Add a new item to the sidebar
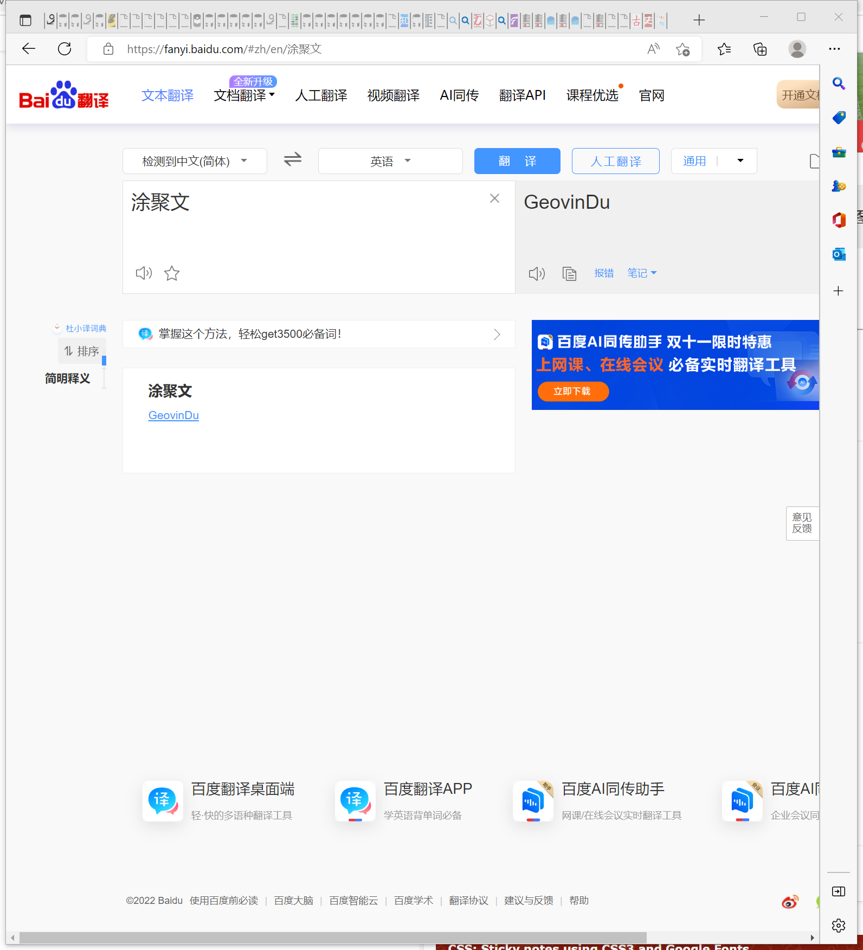The height and width of the screenshot is (950, 863). tap(839, 291)
